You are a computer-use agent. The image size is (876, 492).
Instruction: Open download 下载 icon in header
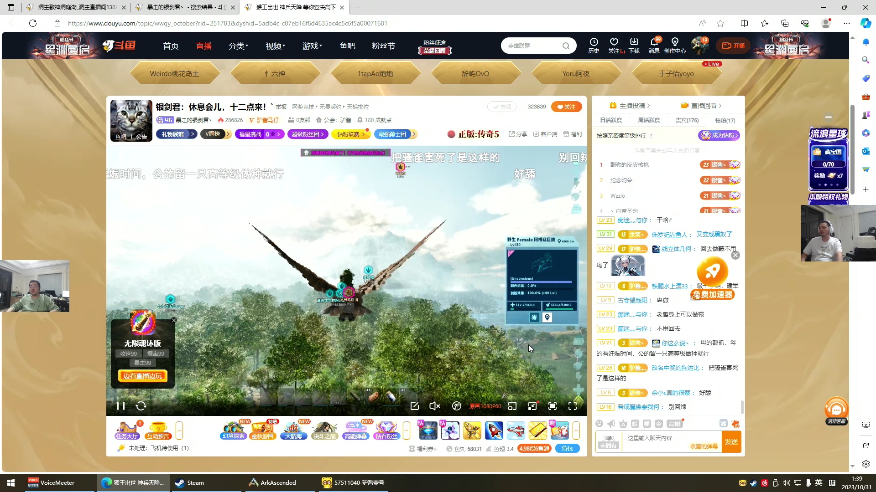pos(634,46)
